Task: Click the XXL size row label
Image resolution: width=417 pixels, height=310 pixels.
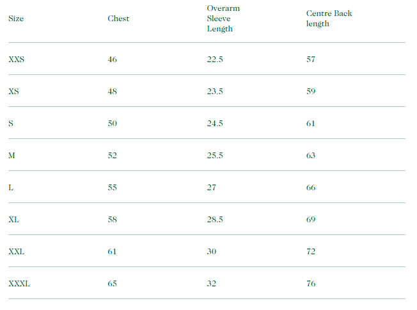Action: pyautogui.click(x=17, y=252)
